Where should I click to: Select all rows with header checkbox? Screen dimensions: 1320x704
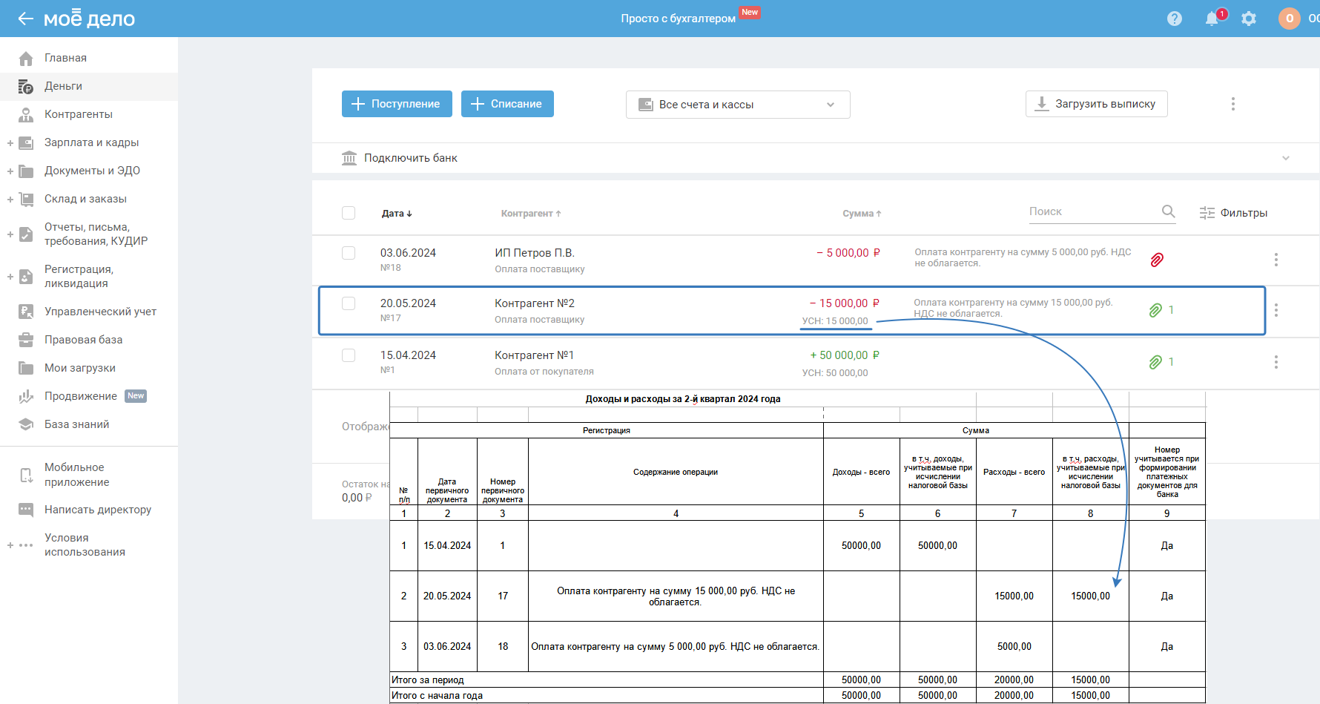pos(349,213)
